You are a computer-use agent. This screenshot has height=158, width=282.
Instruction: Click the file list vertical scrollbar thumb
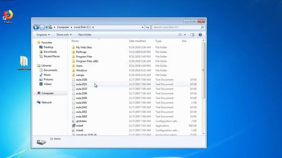coord(204,70)
